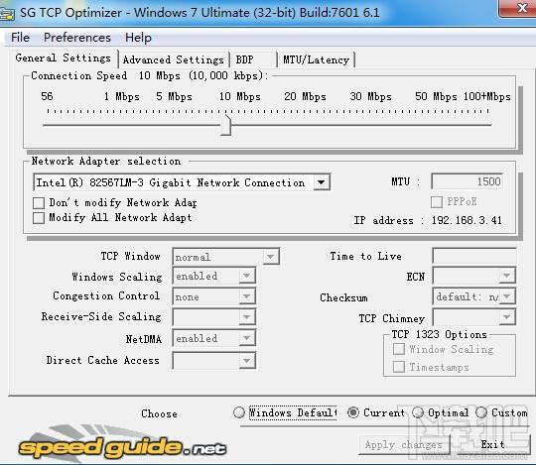Click the Time to Live input field
536x465 pixels.
pos(474,256)
